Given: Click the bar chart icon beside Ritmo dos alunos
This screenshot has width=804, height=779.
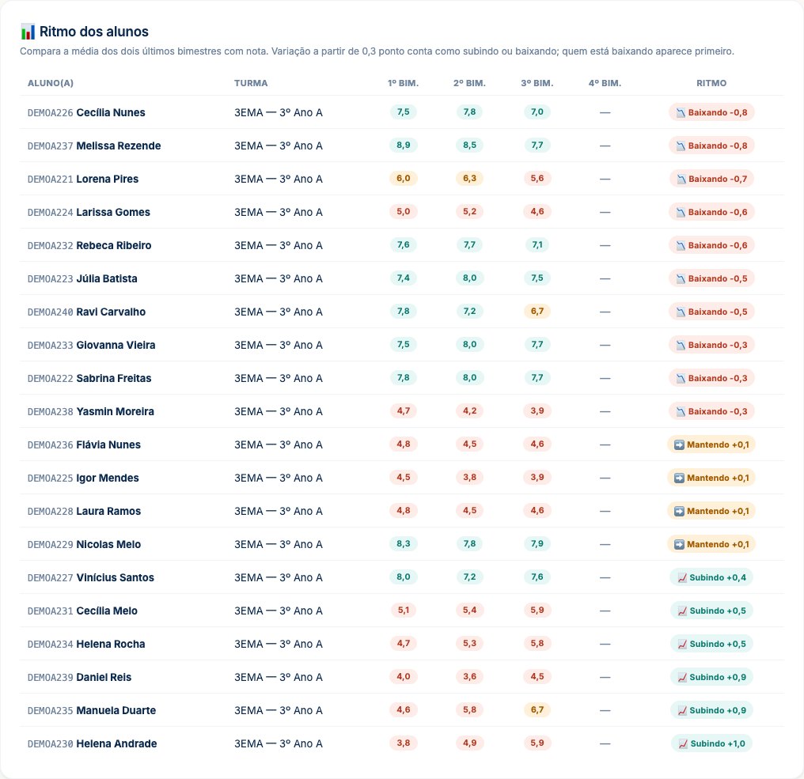Looking at the screenshot, I should 28,32.
